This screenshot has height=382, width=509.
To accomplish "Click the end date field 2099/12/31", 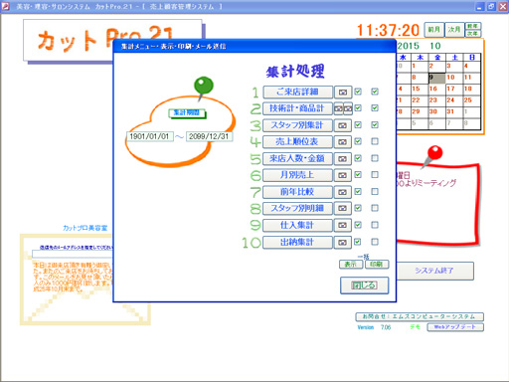I will pyautogui.click(x=209, y=136).
